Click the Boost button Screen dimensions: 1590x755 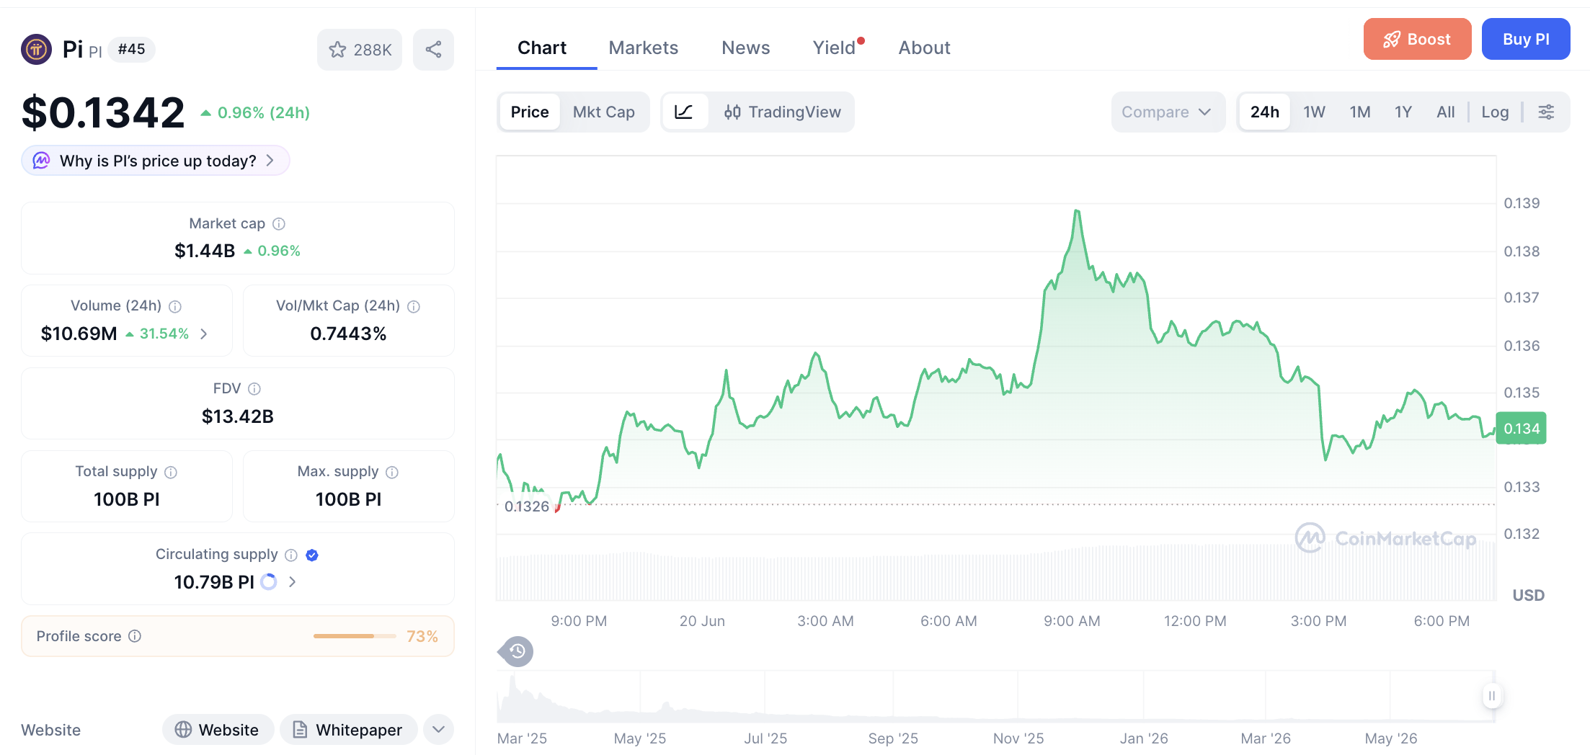click(x=1417, y=39)
